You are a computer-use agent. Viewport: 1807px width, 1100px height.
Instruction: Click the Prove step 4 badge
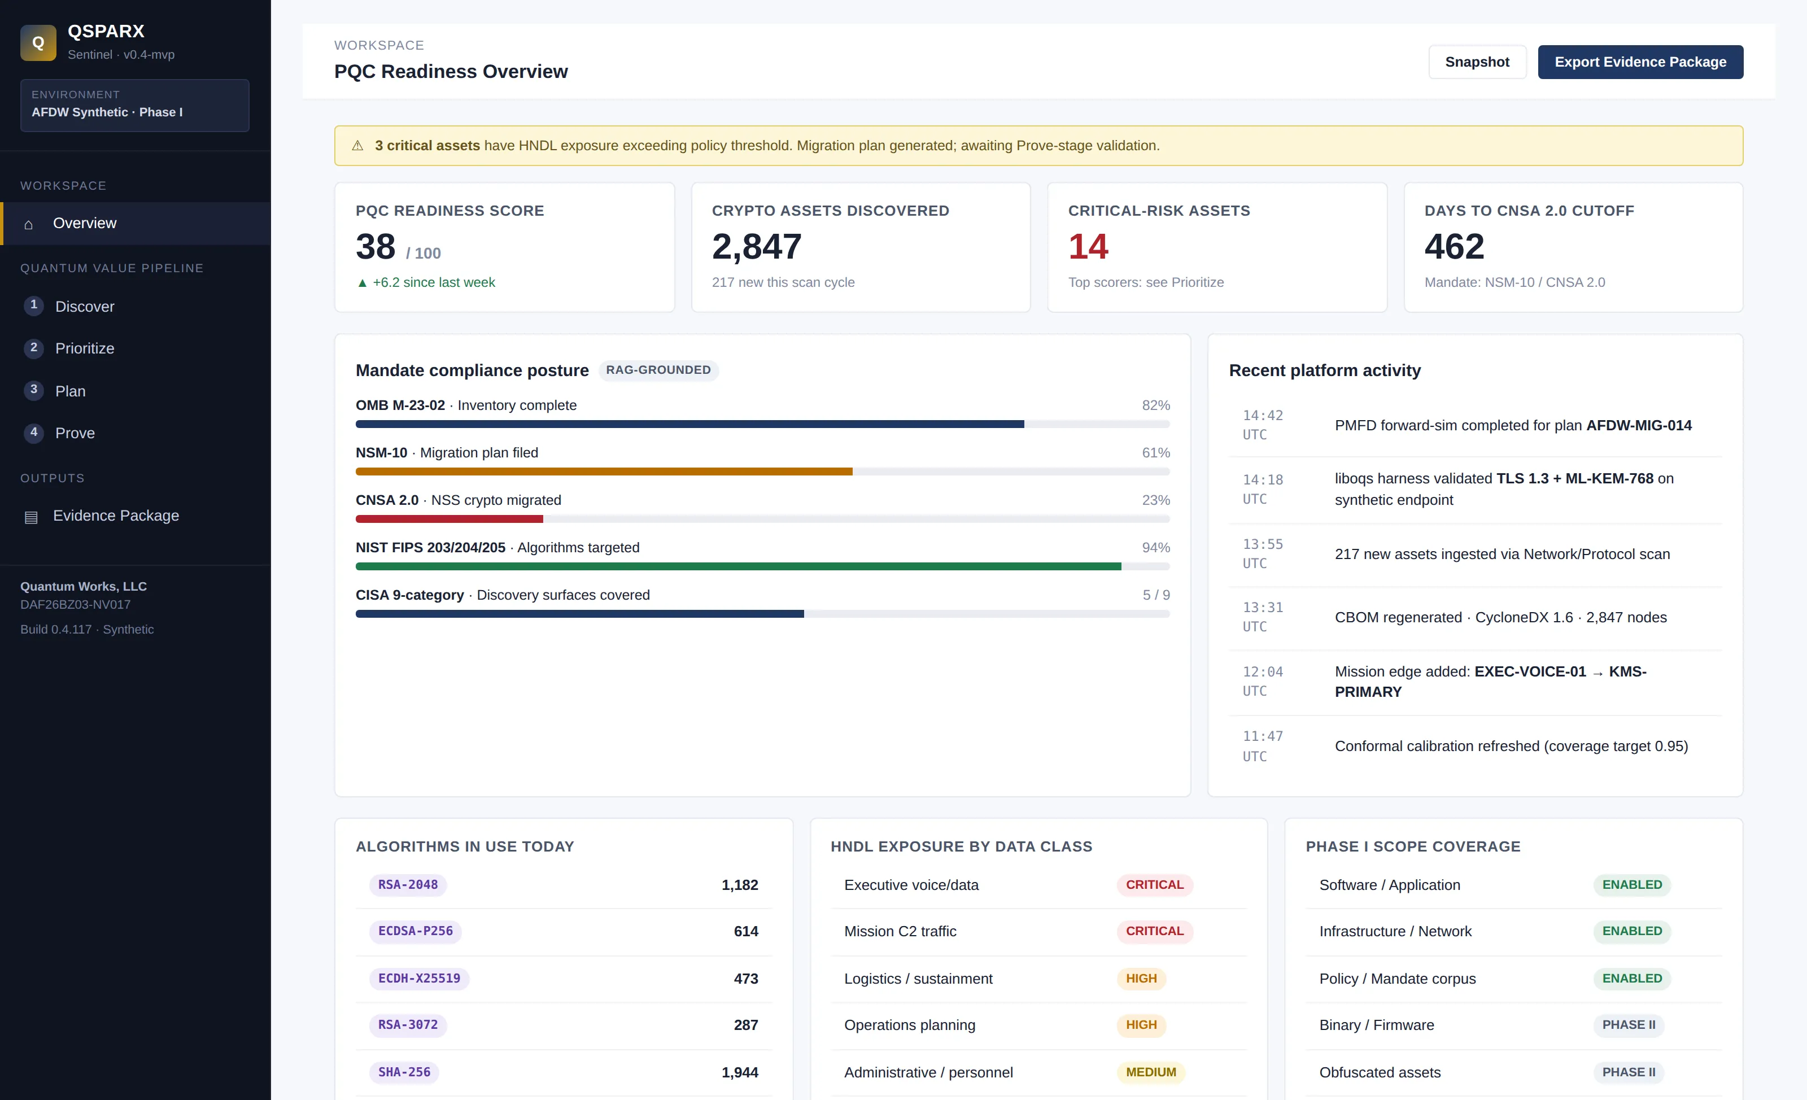pos(34,433)
